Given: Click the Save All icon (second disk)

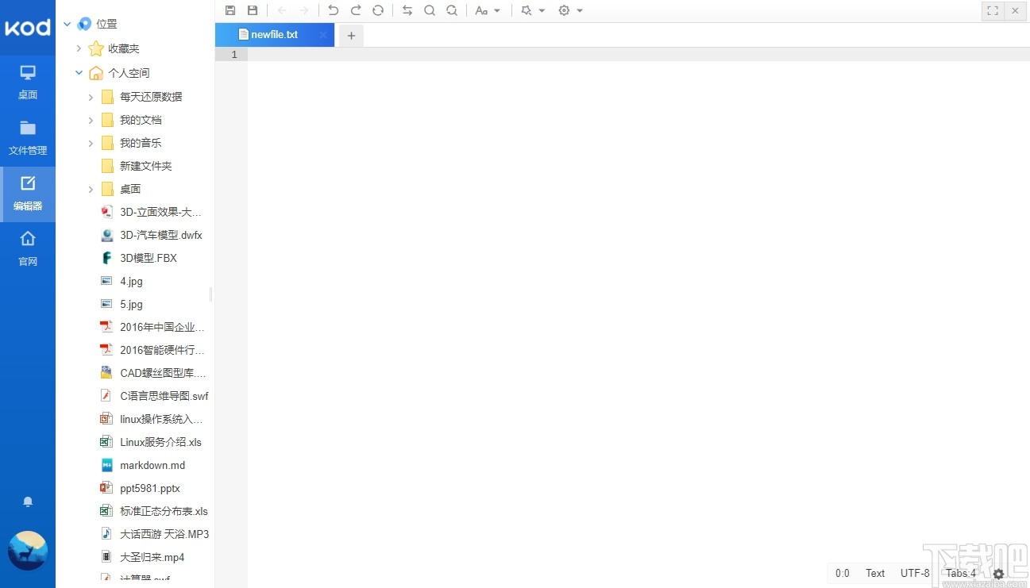Looking at the screenshot, I should pyautogui.click(x=253, y=10).
